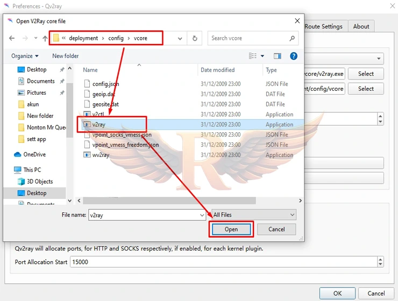Click the Search vcore input field
398x301 pixels.
pos(247,38)
